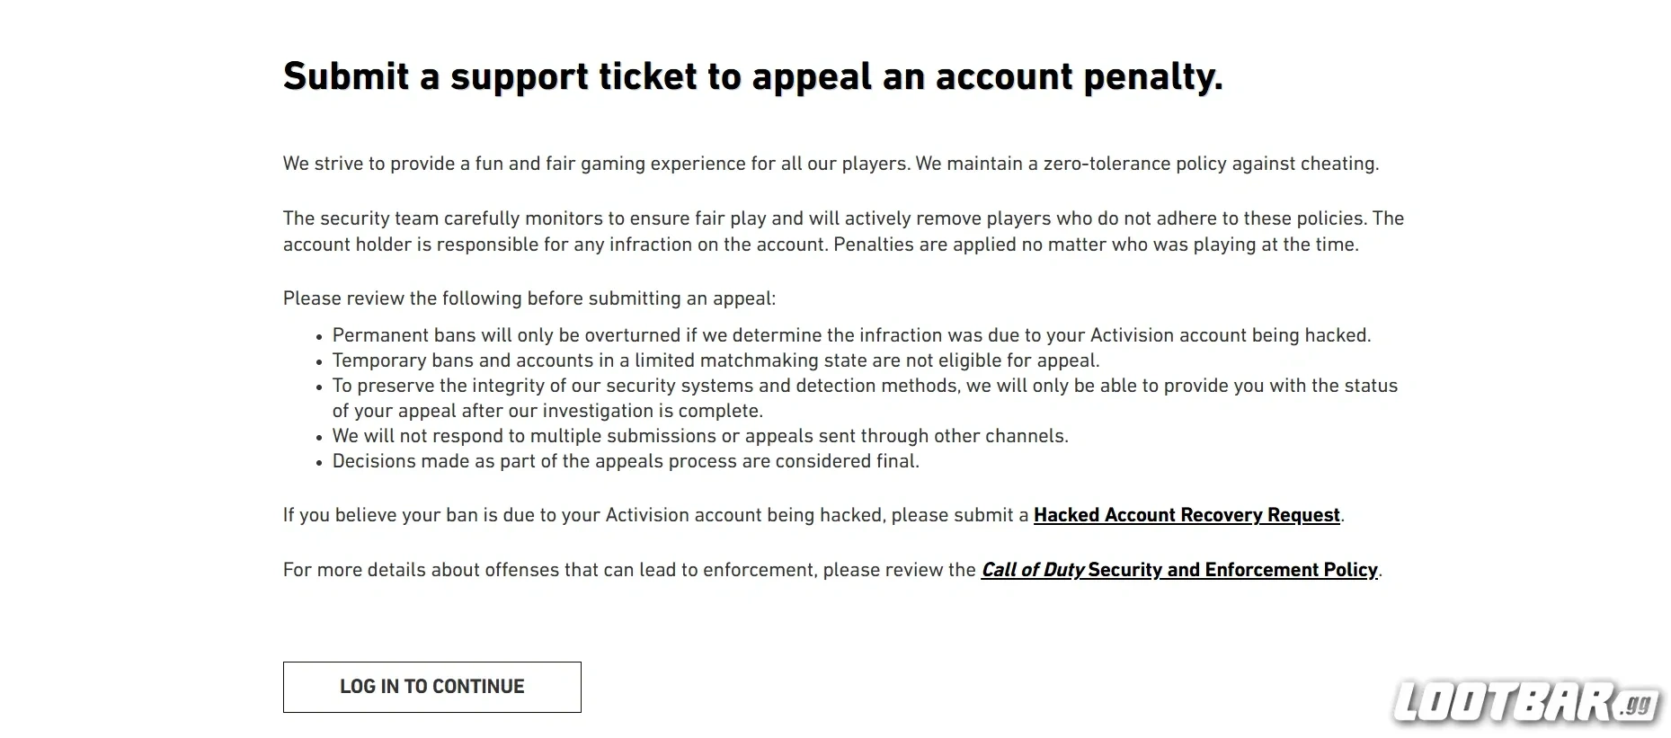Select the word penalty in the heading
The image size is (1671, 738).
(x=1147, y=76)
